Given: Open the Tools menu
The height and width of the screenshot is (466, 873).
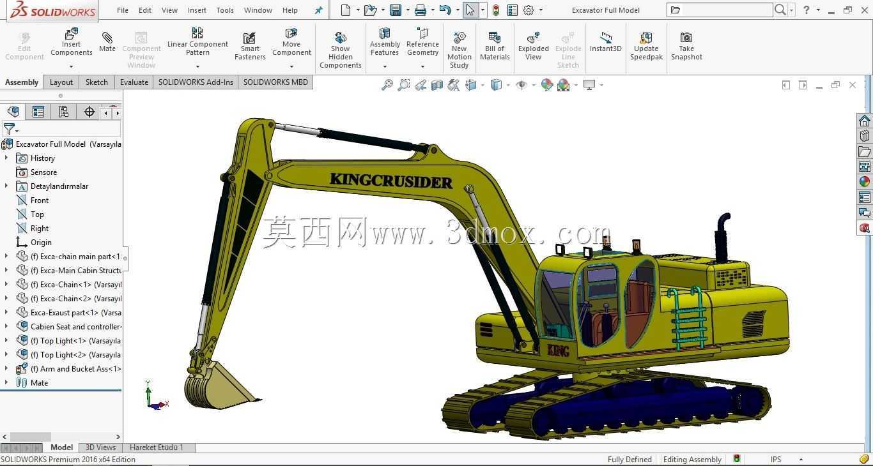Looking at the screenshot, I should 225,10.
